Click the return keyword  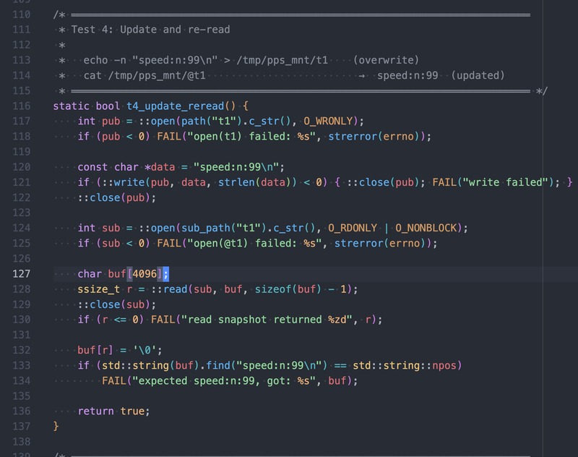96,411
